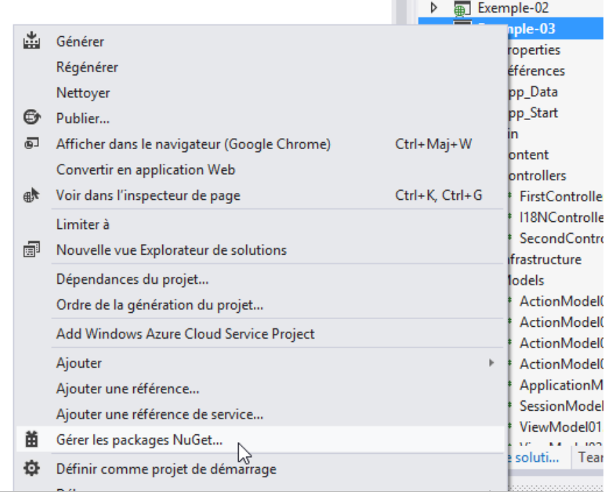This screenshot has width=609, height=494.
Task: Click the page inspector icon
Action: pos(32,196)
